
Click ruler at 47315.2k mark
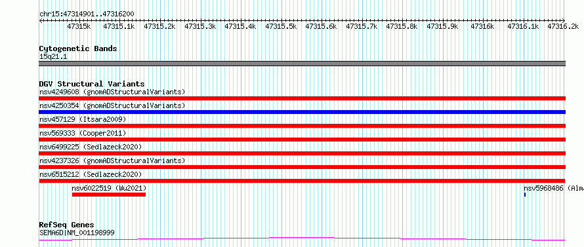pos(159,26)
